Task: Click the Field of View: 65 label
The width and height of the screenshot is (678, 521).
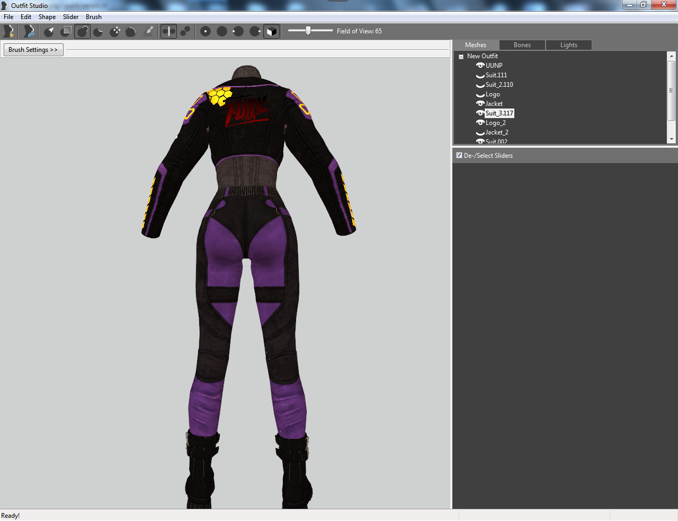Action: [x=359, y=31]
